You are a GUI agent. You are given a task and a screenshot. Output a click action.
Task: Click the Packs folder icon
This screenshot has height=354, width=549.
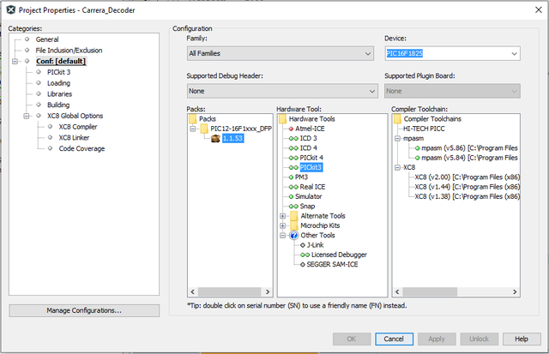click(193, 119)
